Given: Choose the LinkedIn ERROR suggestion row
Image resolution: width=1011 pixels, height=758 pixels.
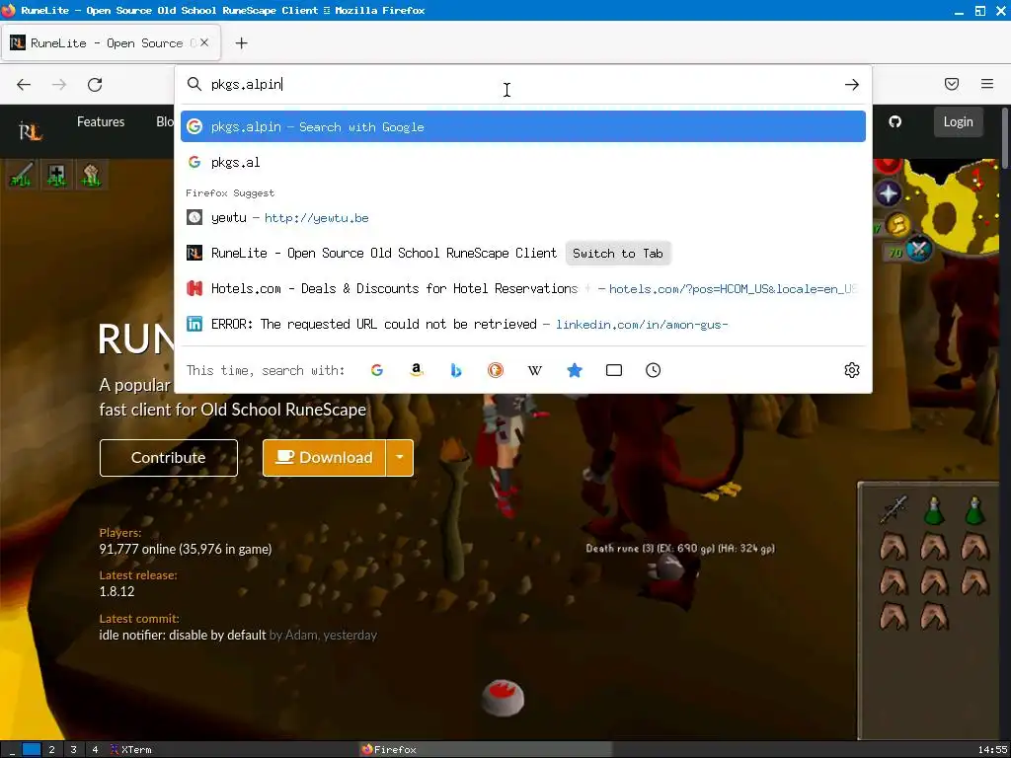Looking at the screenshot, I should (x=523, y=324).
